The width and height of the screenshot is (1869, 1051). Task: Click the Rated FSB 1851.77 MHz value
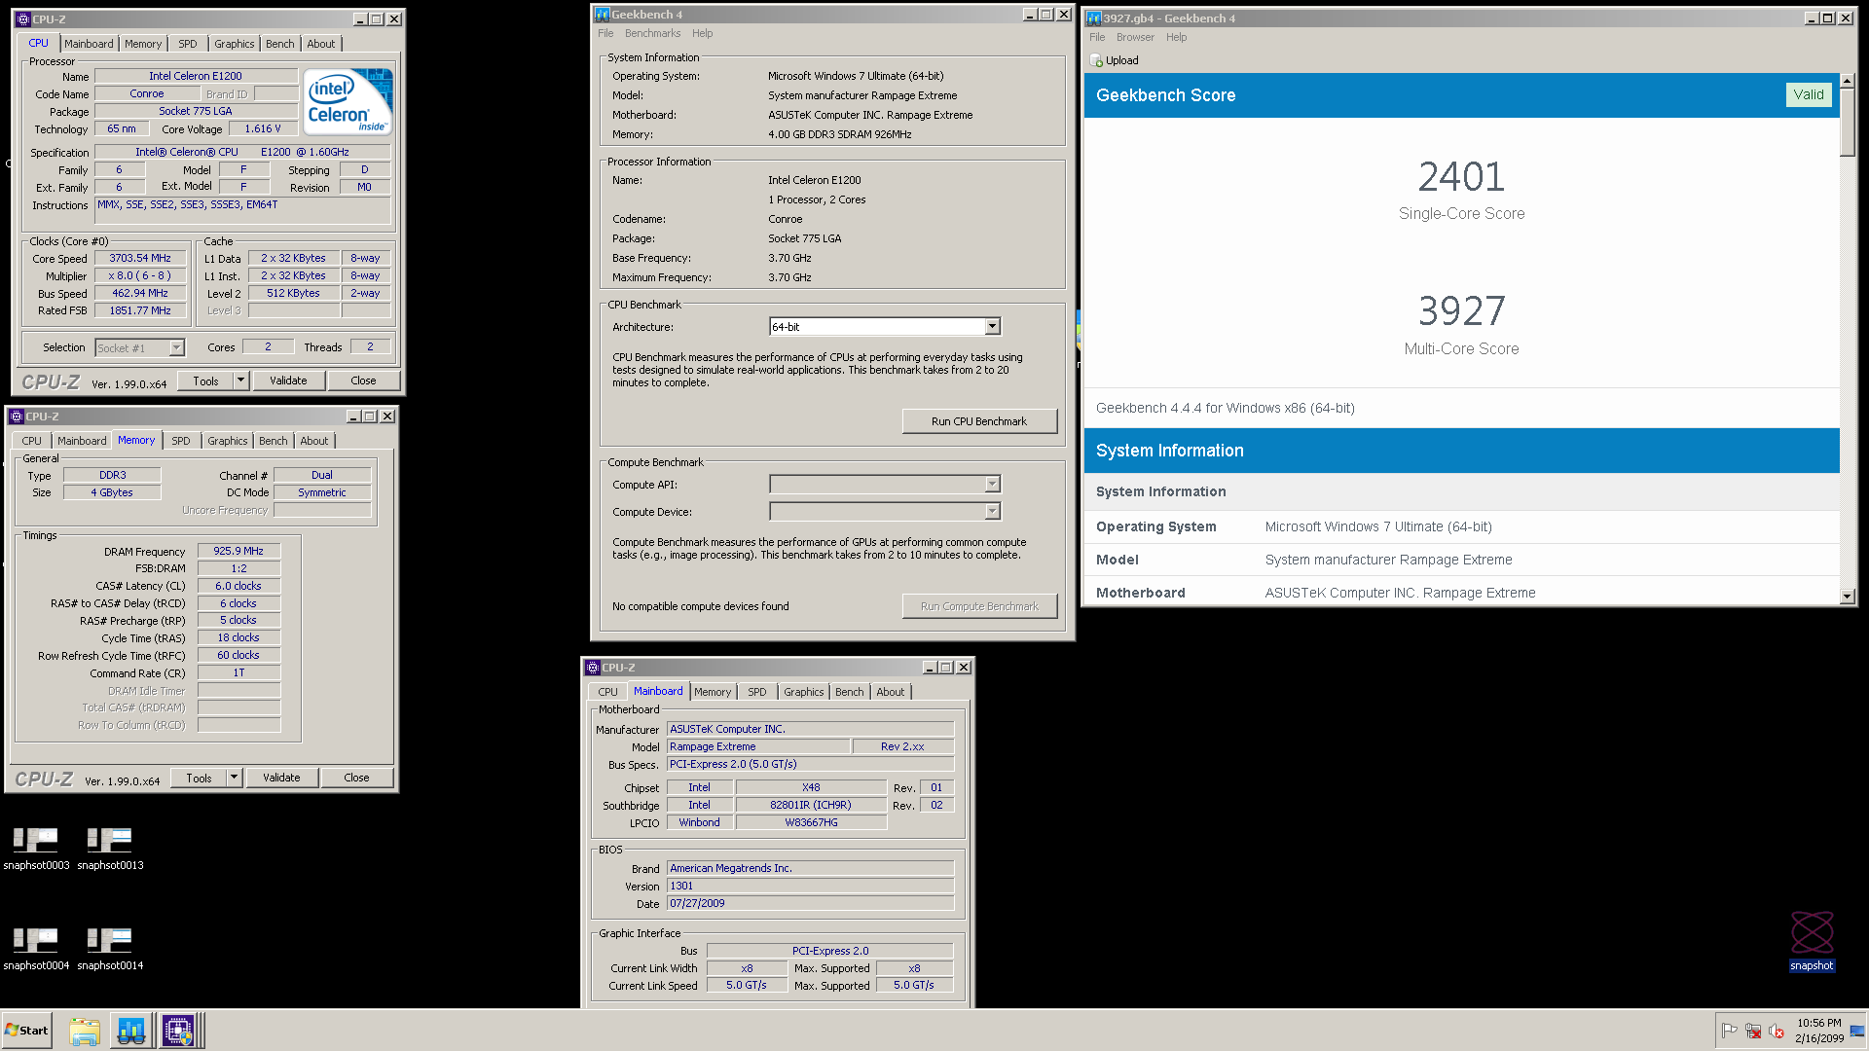click(140, 311)
